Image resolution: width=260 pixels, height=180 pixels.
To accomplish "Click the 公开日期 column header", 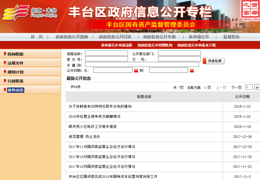I will tap(242, 97).
